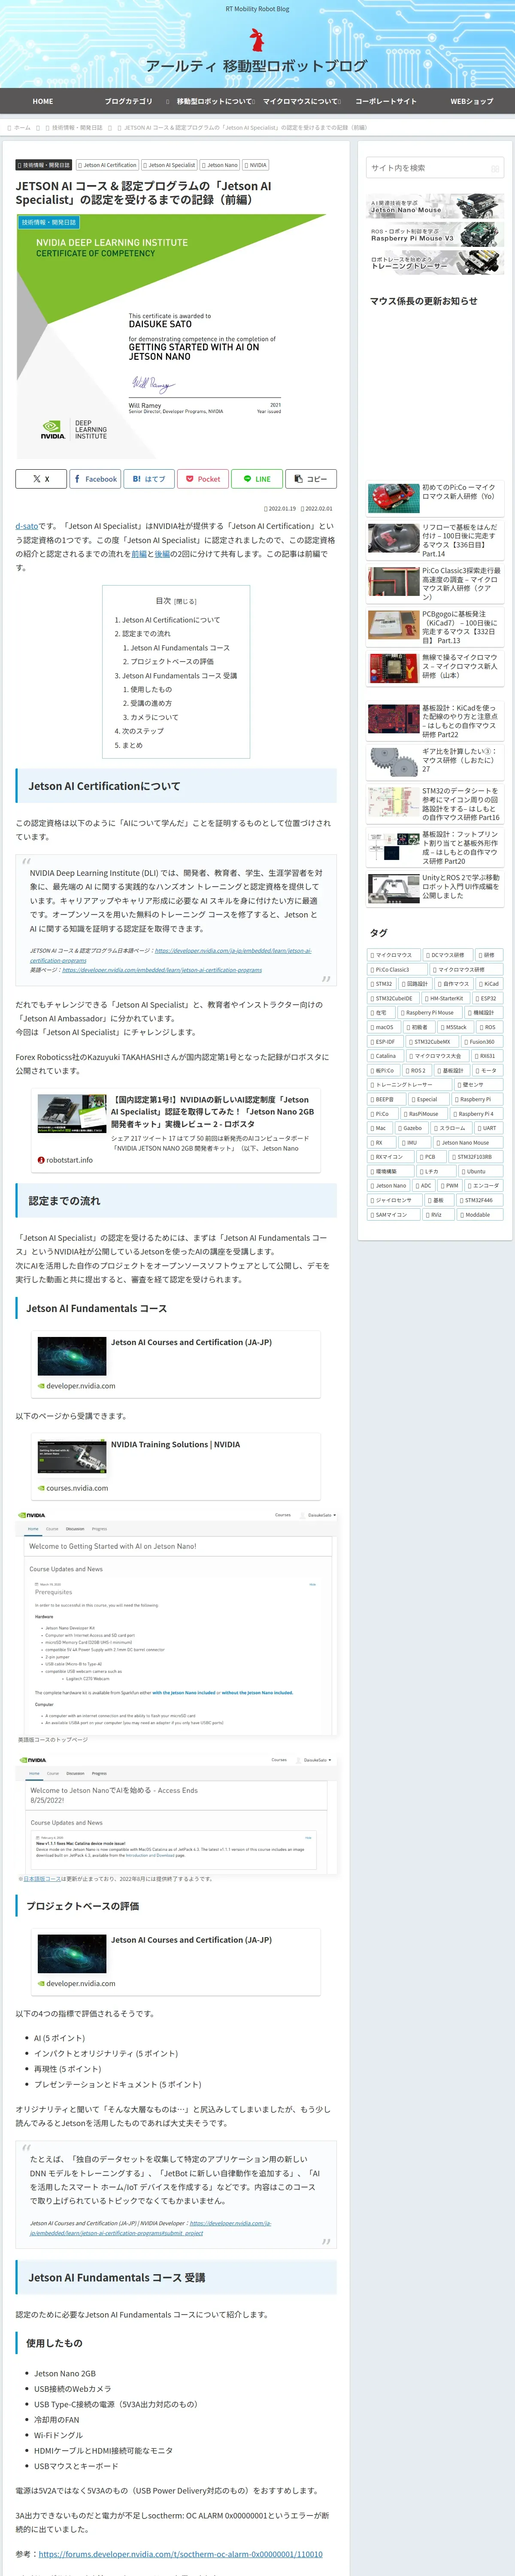Share the article via LINE
The image size is (515, 2576).
[257, 479]
